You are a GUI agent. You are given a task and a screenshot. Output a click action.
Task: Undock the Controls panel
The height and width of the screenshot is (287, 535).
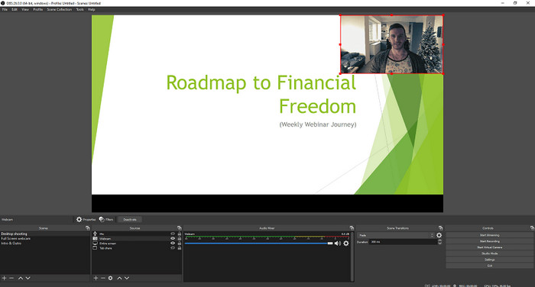tap(532, 228)
